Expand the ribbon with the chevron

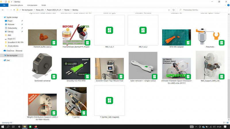pos(225,5)
